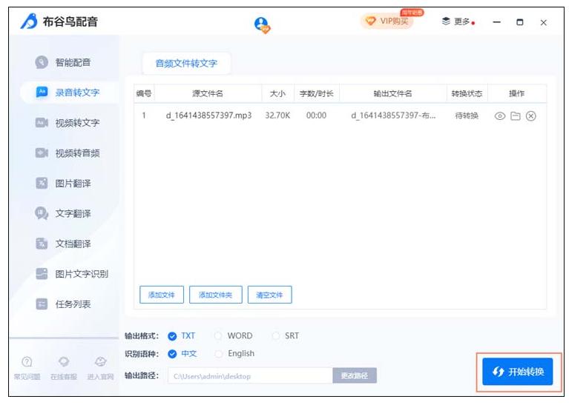Viewport: 569px width, 405px height.
Task: Click 添加文件 button
Action: coord(162,295)
